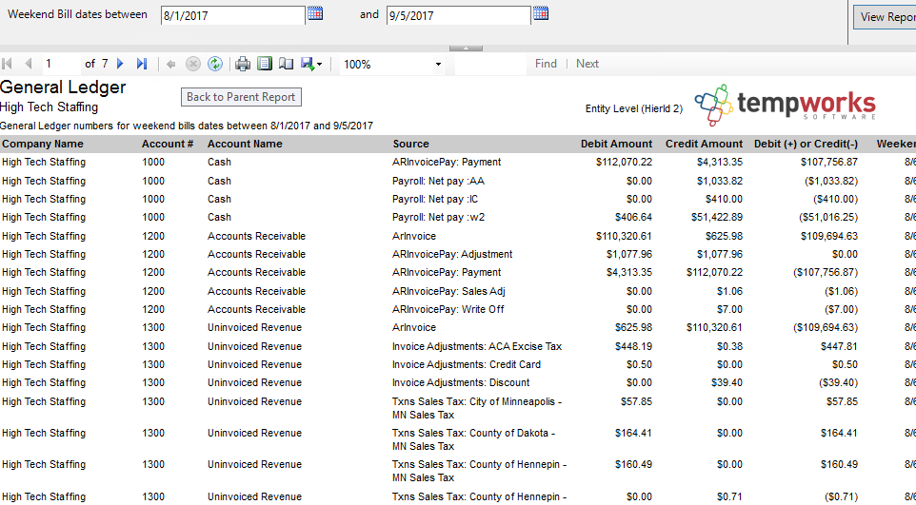Click Payroll: Net pay :AA source
The width and height of the screenshot is (916, 505).
(438, 181)
